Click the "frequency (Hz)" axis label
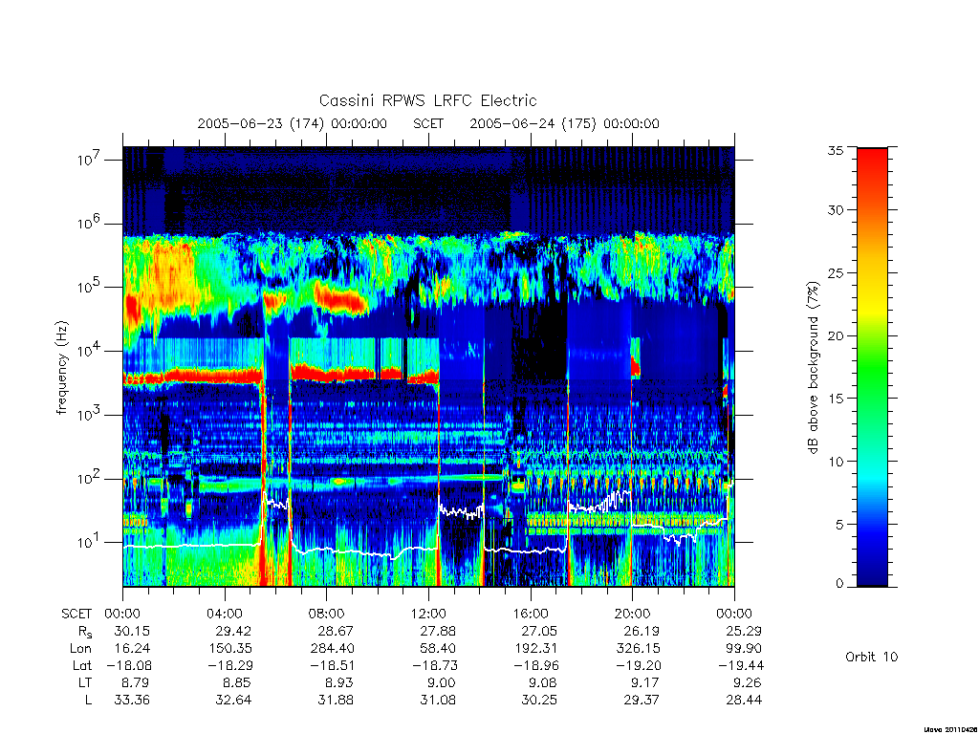 (x=61, y=368)
